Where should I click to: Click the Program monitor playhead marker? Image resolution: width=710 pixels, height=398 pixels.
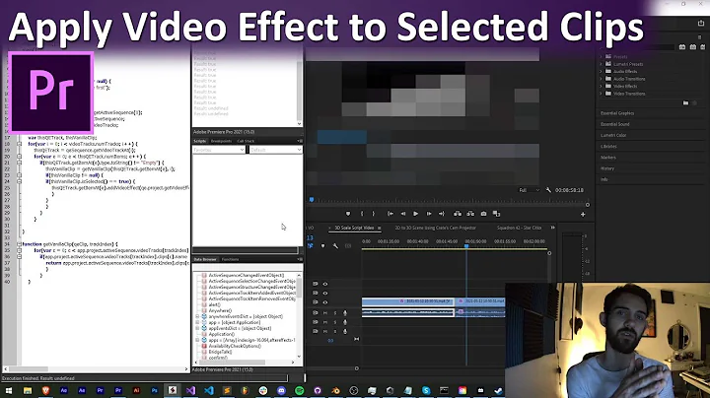312,199
